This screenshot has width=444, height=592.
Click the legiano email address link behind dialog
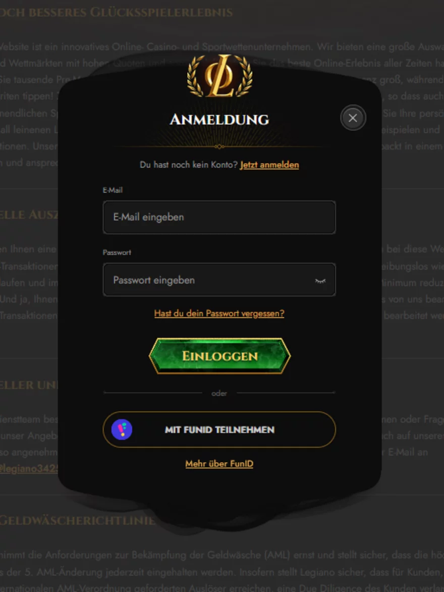pos(29,468)
